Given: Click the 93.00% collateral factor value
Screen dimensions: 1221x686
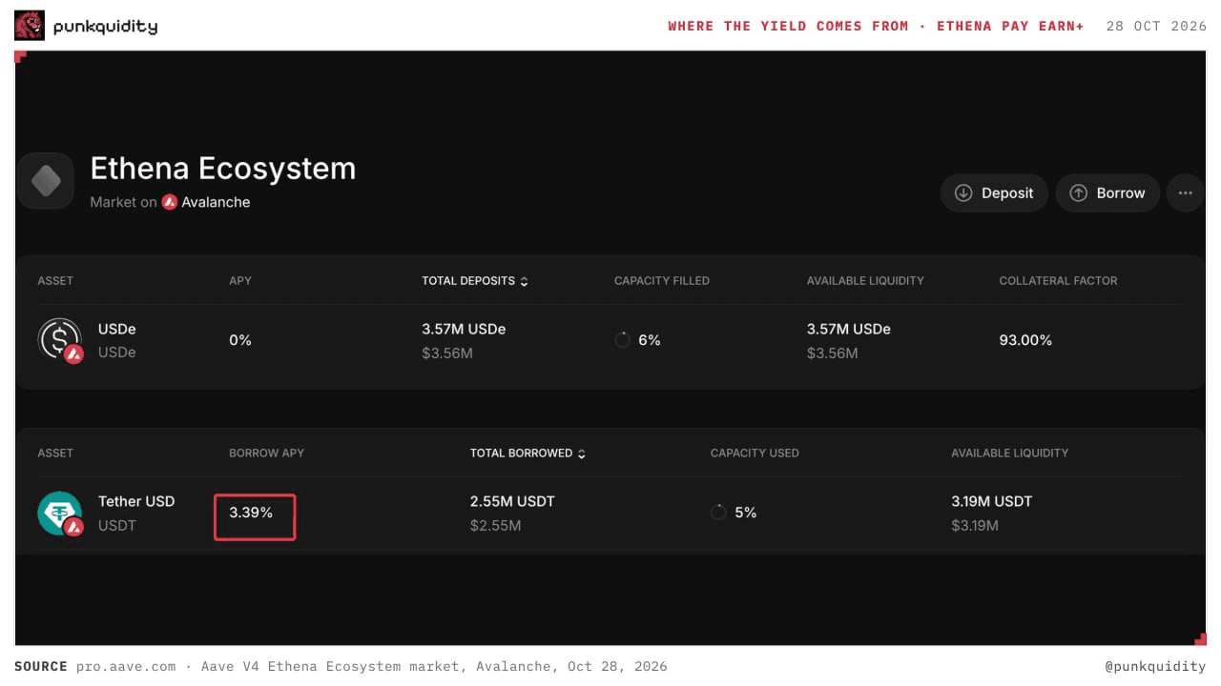Looking at the screenshot, I should tap(1025, 340).
